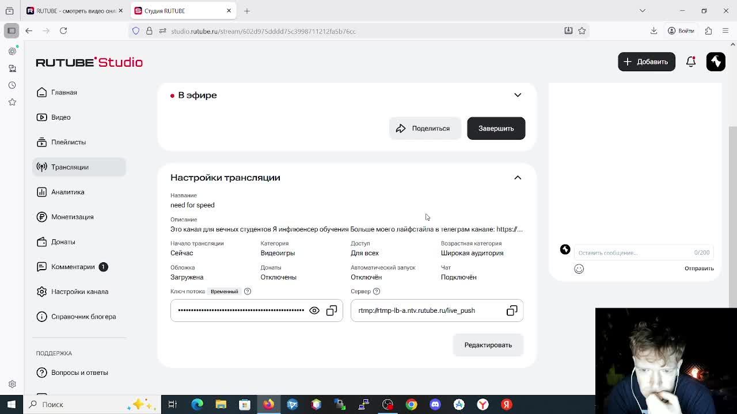Click the Добавить button
Screen dimensions: 737x414
tap(646, 62)
